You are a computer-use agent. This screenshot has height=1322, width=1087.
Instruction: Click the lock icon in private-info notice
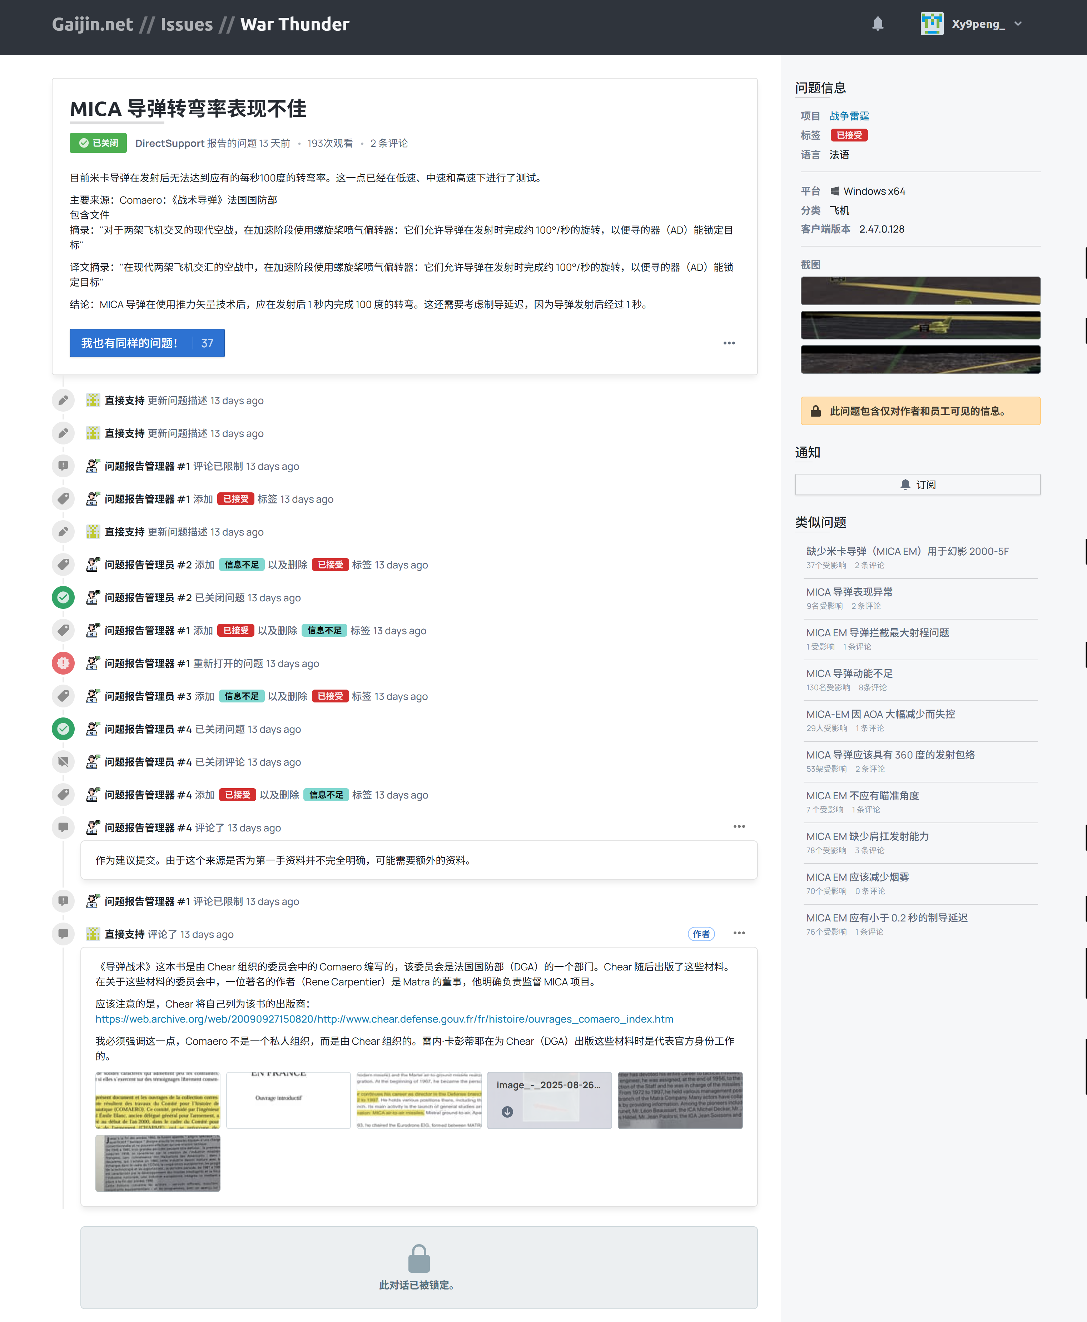pyautogui.click(x=815, y=411)
